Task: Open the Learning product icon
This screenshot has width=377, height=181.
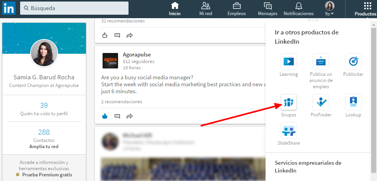Action: tap(288, 61)
